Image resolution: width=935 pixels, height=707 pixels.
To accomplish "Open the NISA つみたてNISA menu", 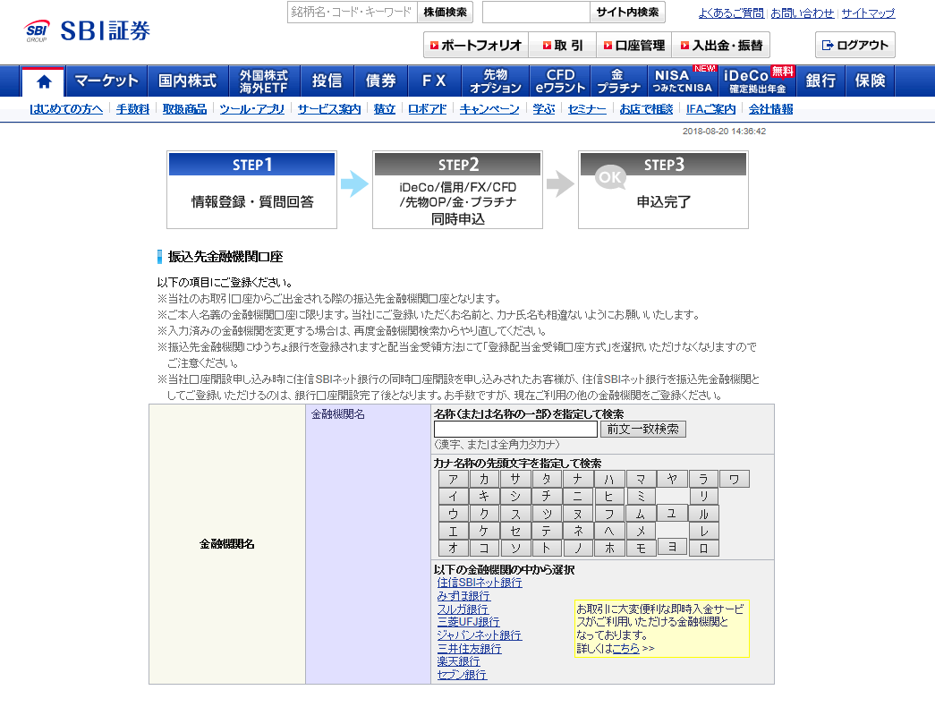I will [x=683, y=81].
